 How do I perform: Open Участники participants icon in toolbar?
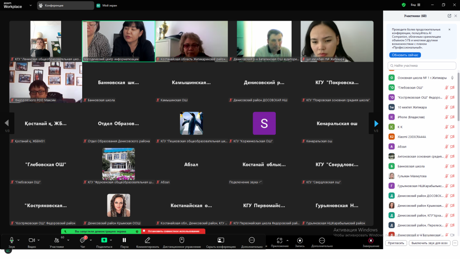pyautogui.click(x=57, y=240)
